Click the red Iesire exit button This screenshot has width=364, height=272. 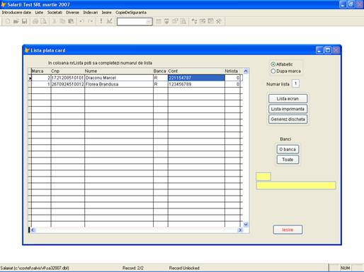pyautogui.click(x=288, y=230)
